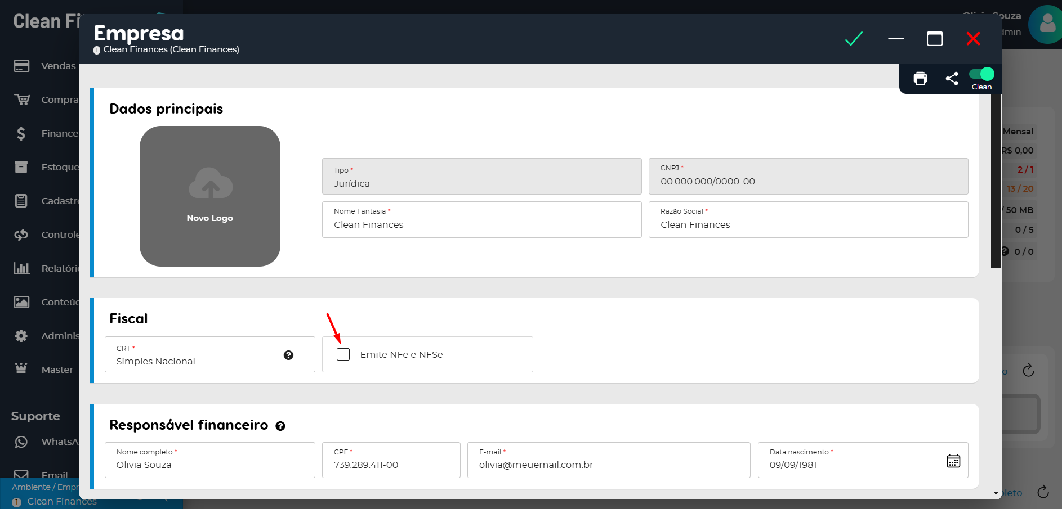Open calendar picker for Data nascimento
This screenshot has width=1062, height=509.
(x=953, y=461)
